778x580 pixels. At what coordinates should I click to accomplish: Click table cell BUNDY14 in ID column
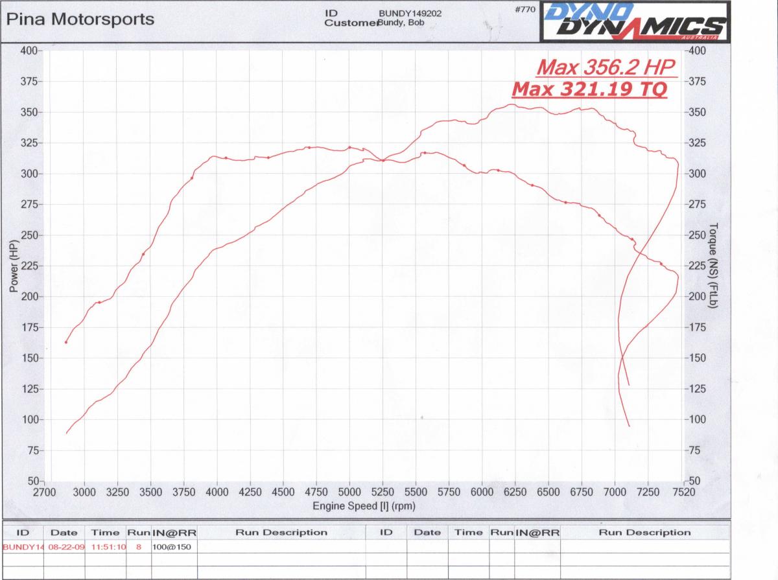tap(23, 546)
